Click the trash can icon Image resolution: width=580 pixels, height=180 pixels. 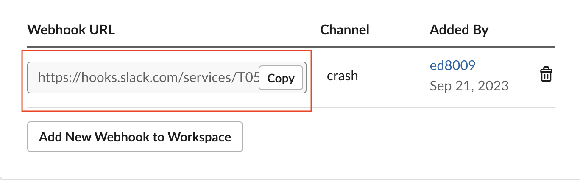coord(546,75)
